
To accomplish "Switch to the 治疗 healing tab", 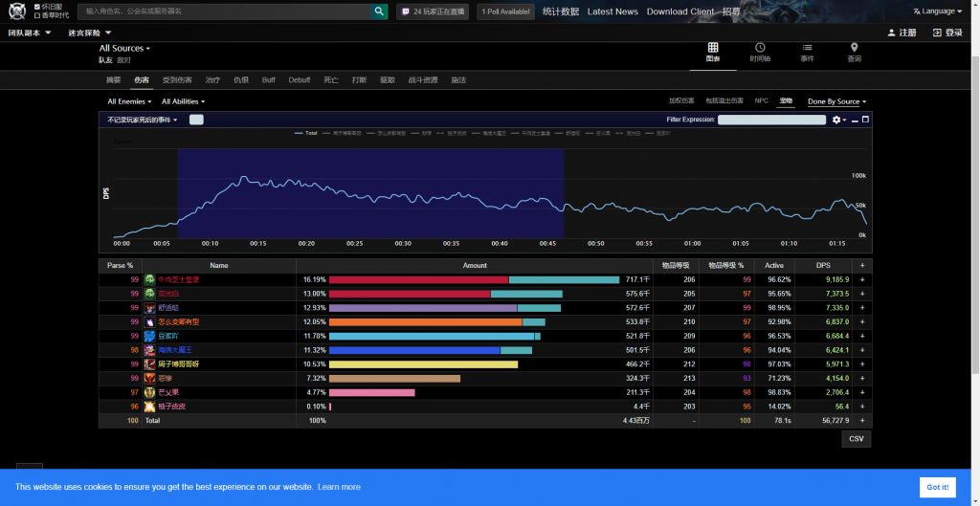I will (x=212, y=80).
